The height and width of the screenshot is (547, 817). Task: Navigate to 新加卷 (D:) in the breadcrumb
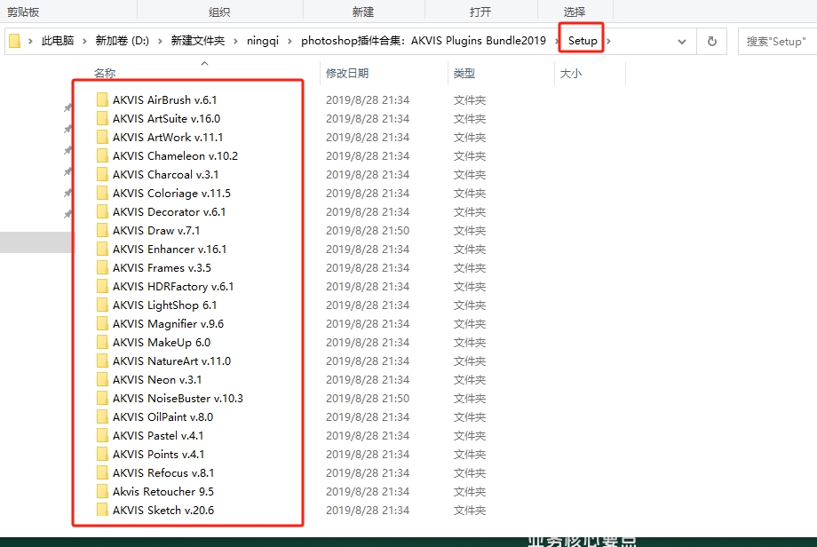click(x=122, y=41)
